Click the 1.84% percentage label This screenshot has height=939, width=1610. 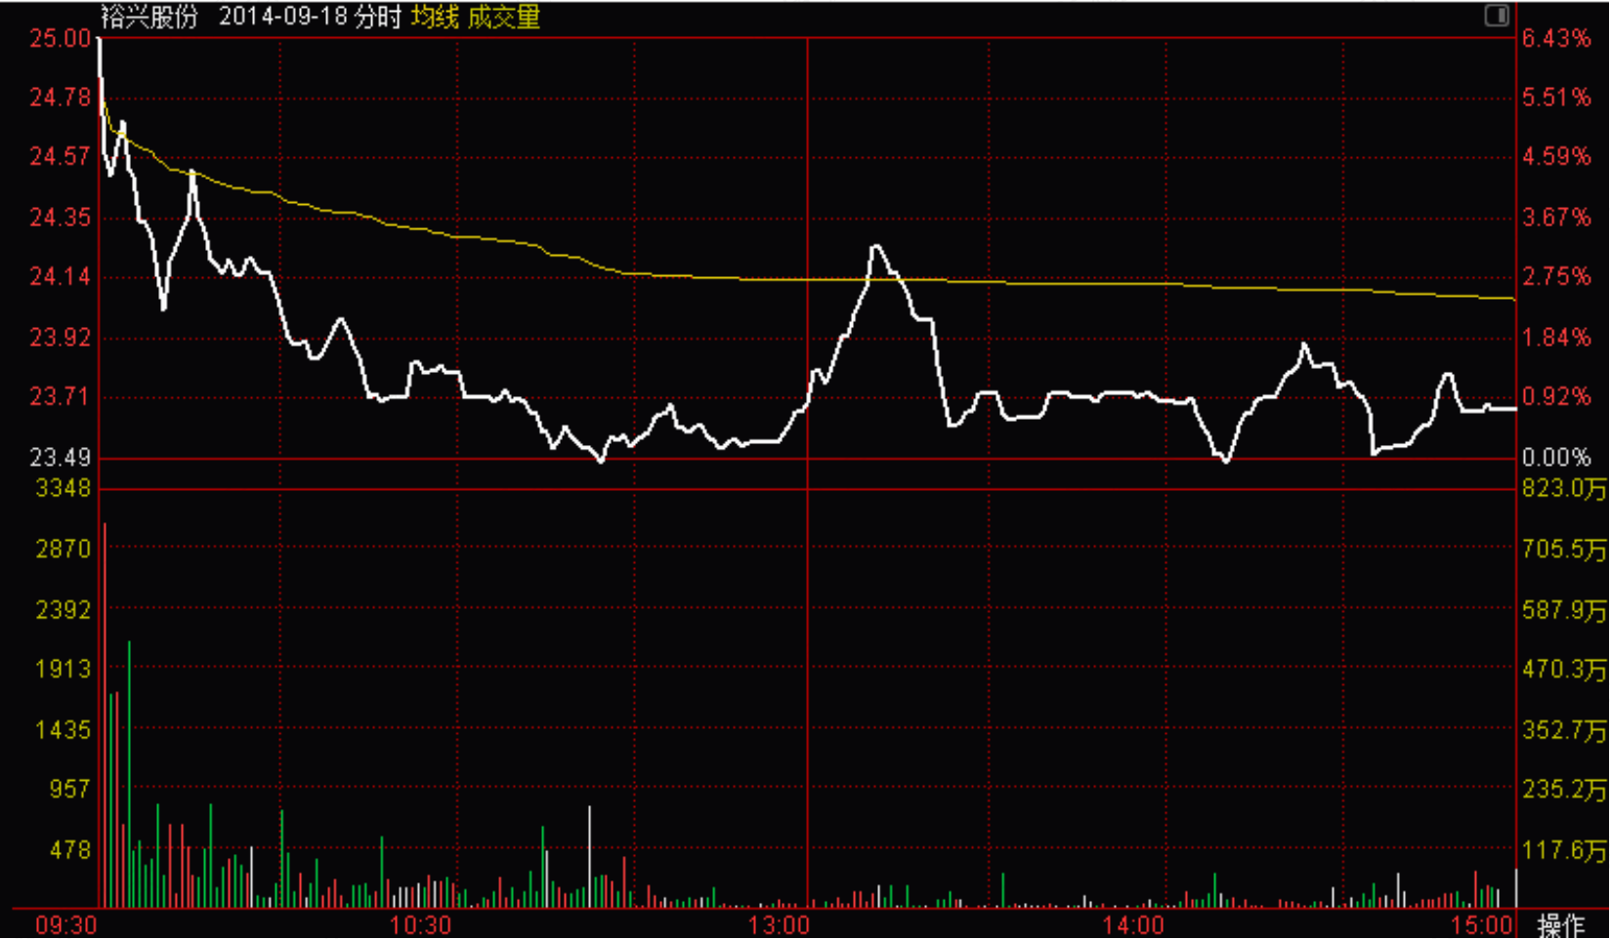point(1557,337)
